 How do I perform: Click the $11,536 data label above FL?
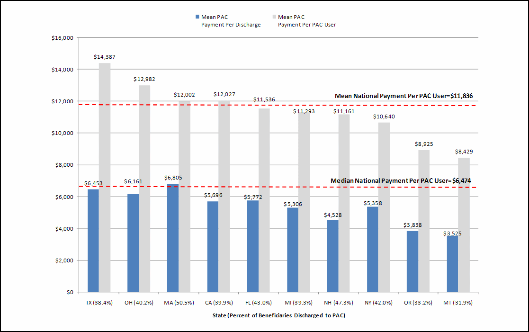coord(264,100)
